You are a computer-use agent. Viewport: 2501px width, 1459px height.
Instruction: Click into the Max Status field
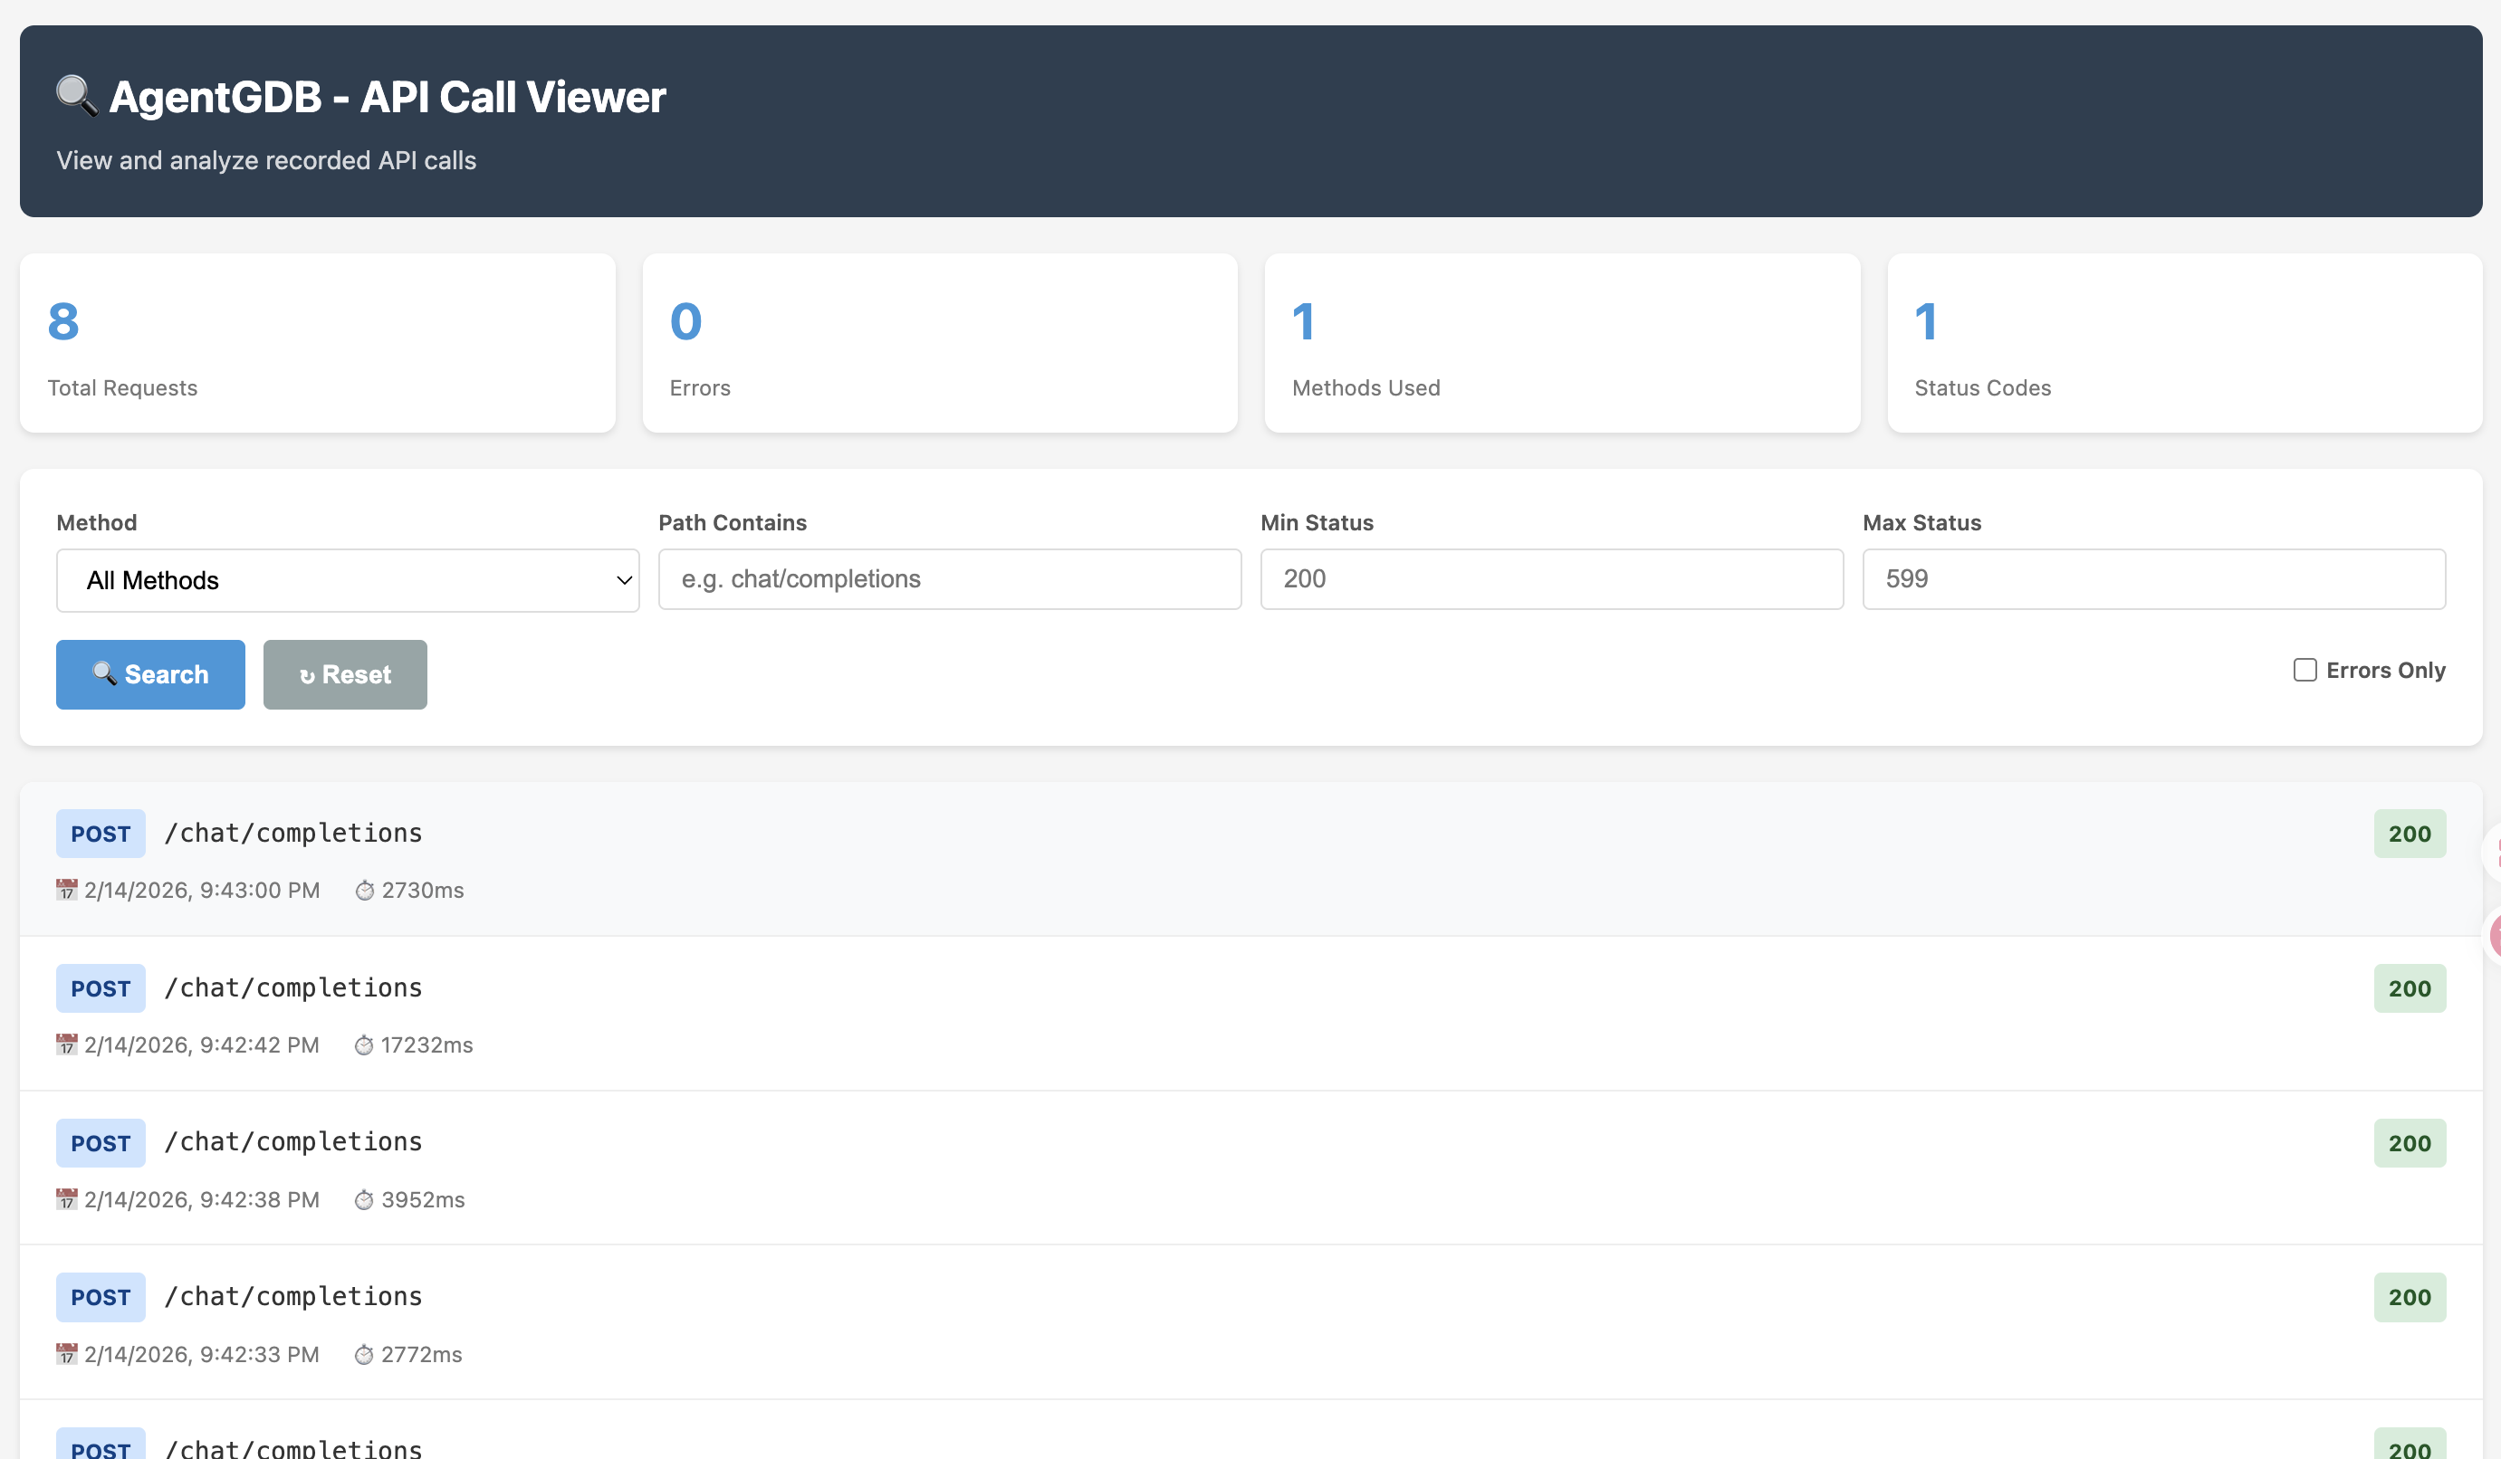[x=2152, y=579]
